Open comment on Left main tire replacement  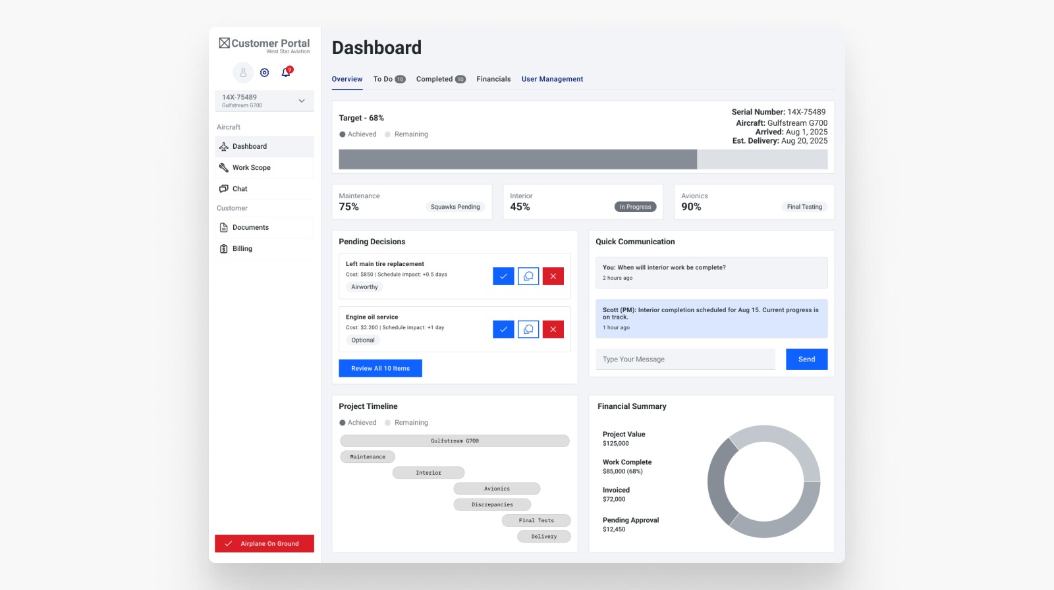coord(528,277)
